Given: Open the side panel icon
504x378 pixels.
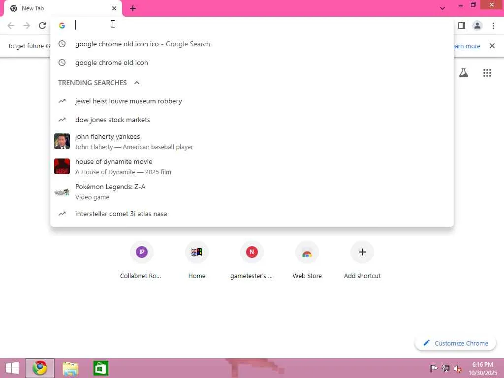Looking at the screenshot, I should [462, 26].
